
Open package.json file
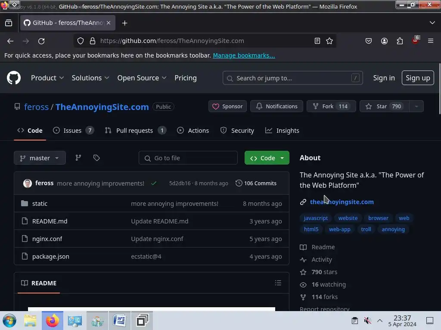(51, 257)
